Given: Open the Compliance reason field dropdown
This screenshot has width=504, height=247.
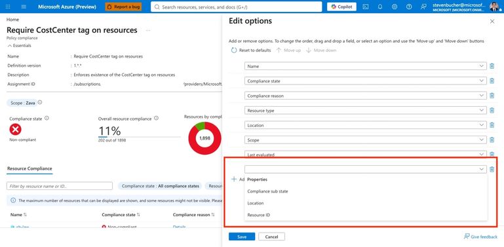Looking at the screenshot, I should tap(366, 96).
